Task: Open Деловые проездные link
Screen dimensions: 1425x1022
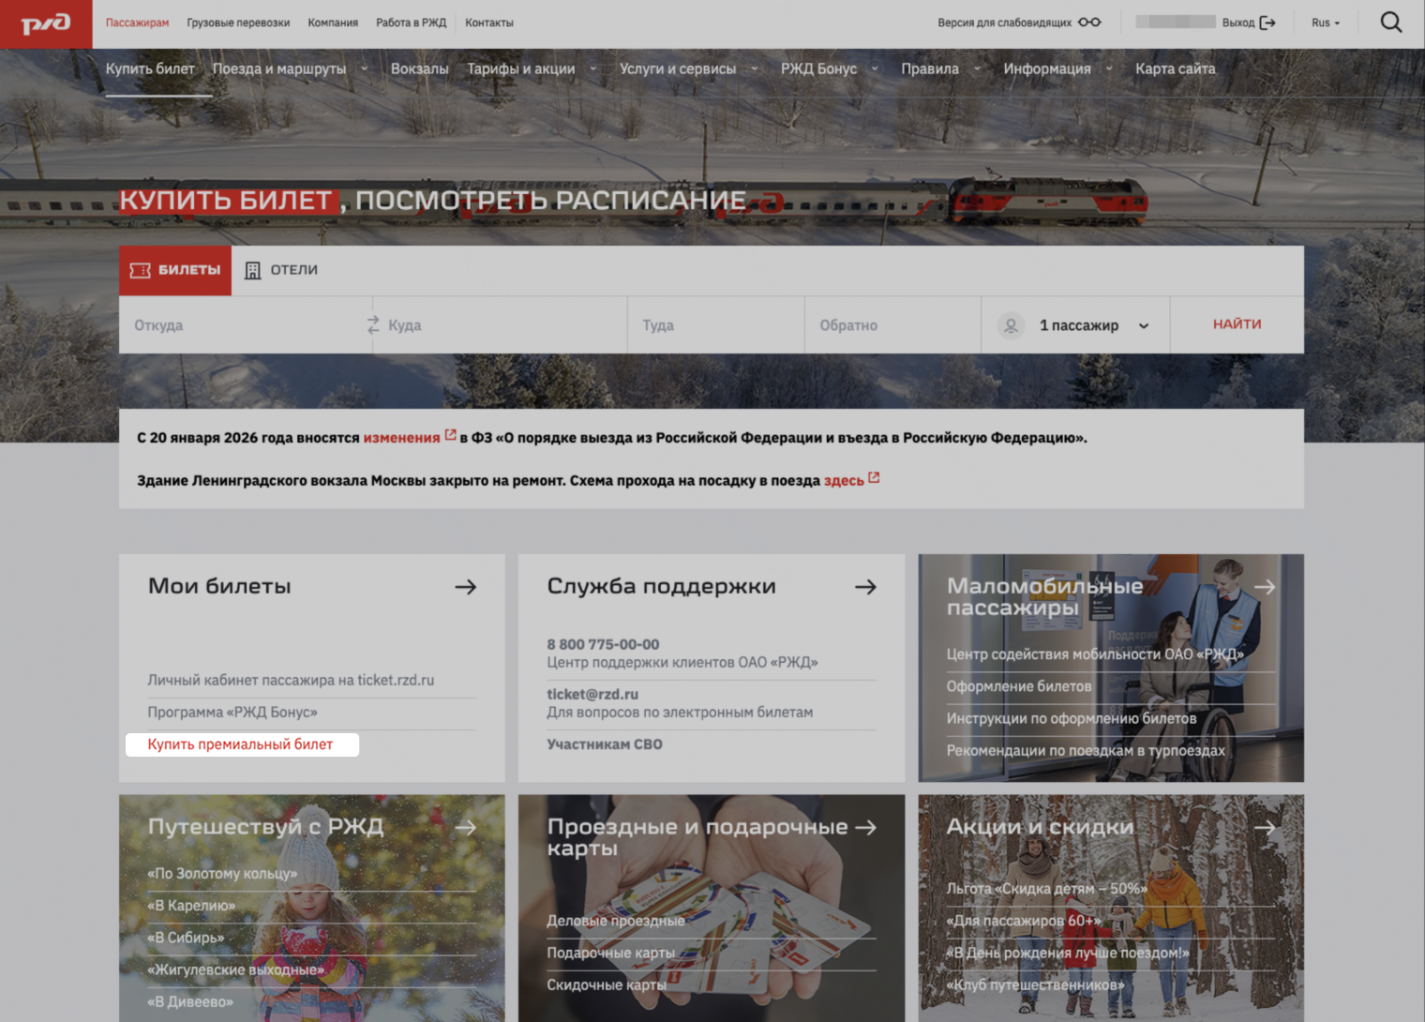Action: click(616, 921)
